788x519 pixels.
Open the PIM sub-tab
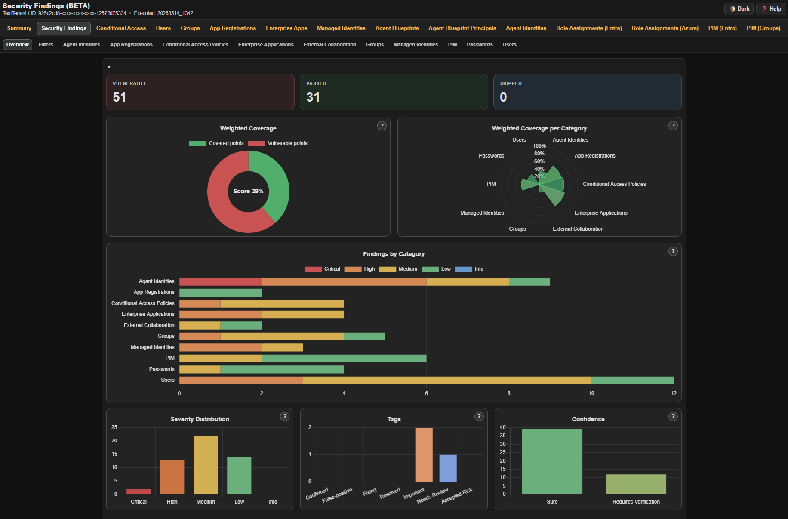(x=452, y=45)
